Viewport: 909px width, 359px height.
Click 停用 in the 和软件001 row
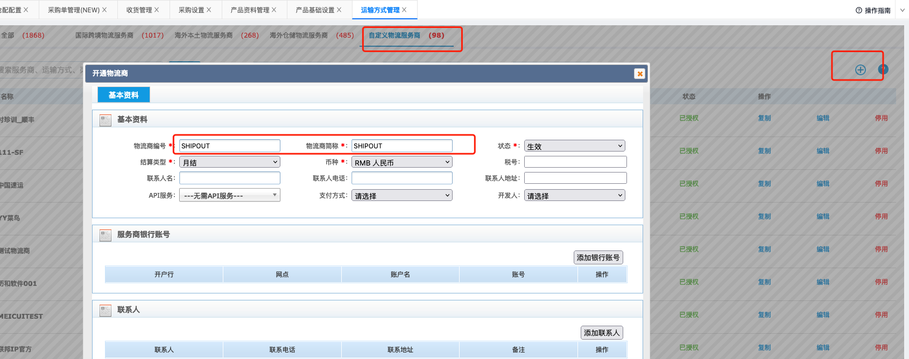(882, 282)
